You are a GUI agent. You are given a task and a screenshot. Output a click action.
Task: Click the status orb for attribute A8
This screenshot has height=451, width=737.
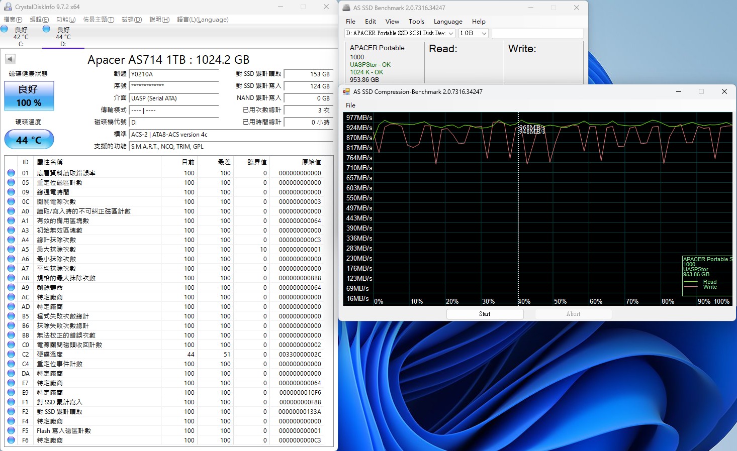pos(11,278)
